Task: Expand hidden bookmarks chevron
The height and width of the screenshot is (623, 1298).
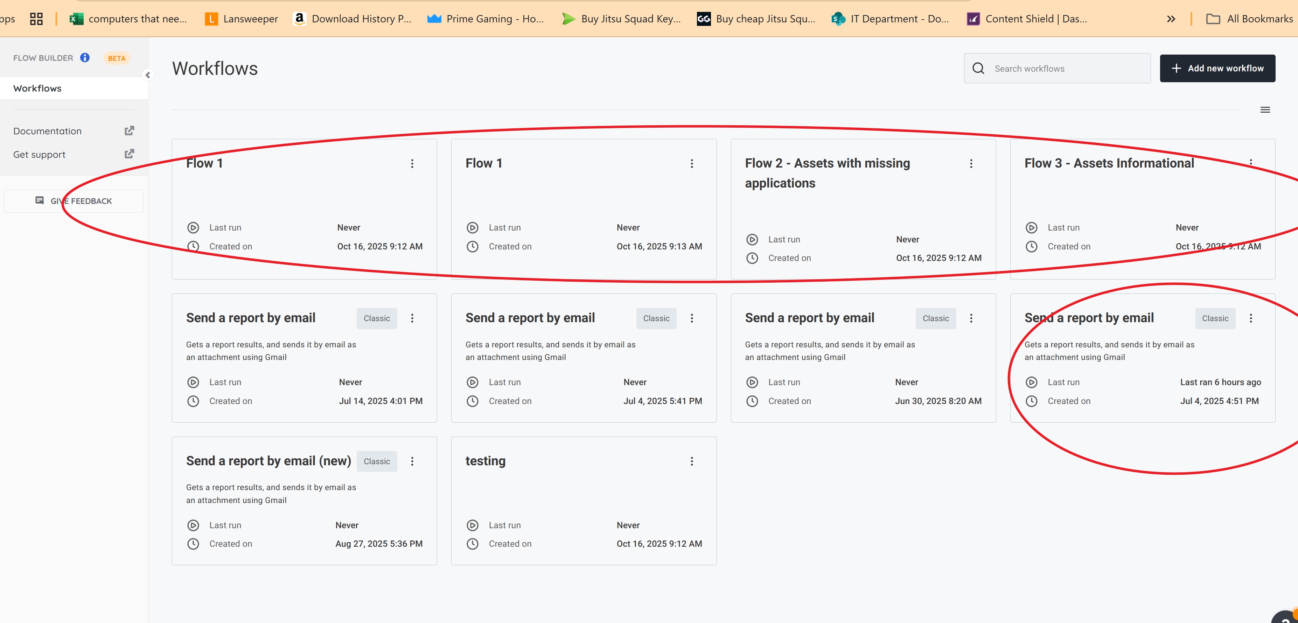Action: point(1171,19)
